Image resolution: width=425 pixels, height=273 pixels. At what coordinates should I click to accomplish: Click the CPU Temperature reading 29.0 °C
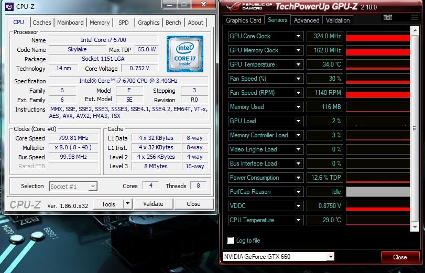click(x=325, y=220)
